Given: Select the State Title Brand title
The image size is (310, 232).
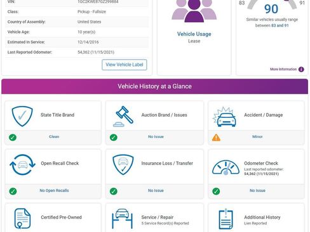Looking at the screenshot, I should click(x=57, y=115).
